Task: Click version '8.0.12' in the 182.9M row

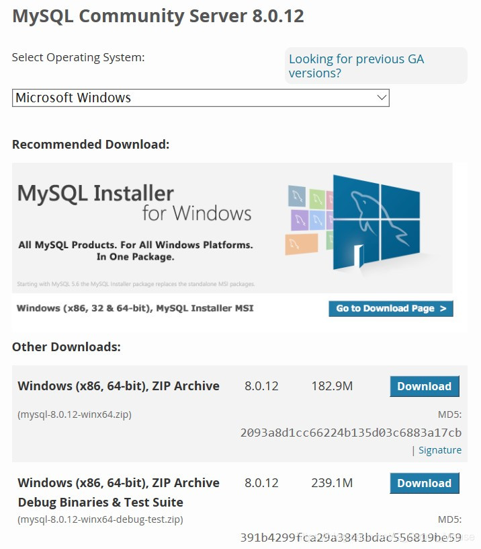Action: pyautogui.click(x=261, y=386)
